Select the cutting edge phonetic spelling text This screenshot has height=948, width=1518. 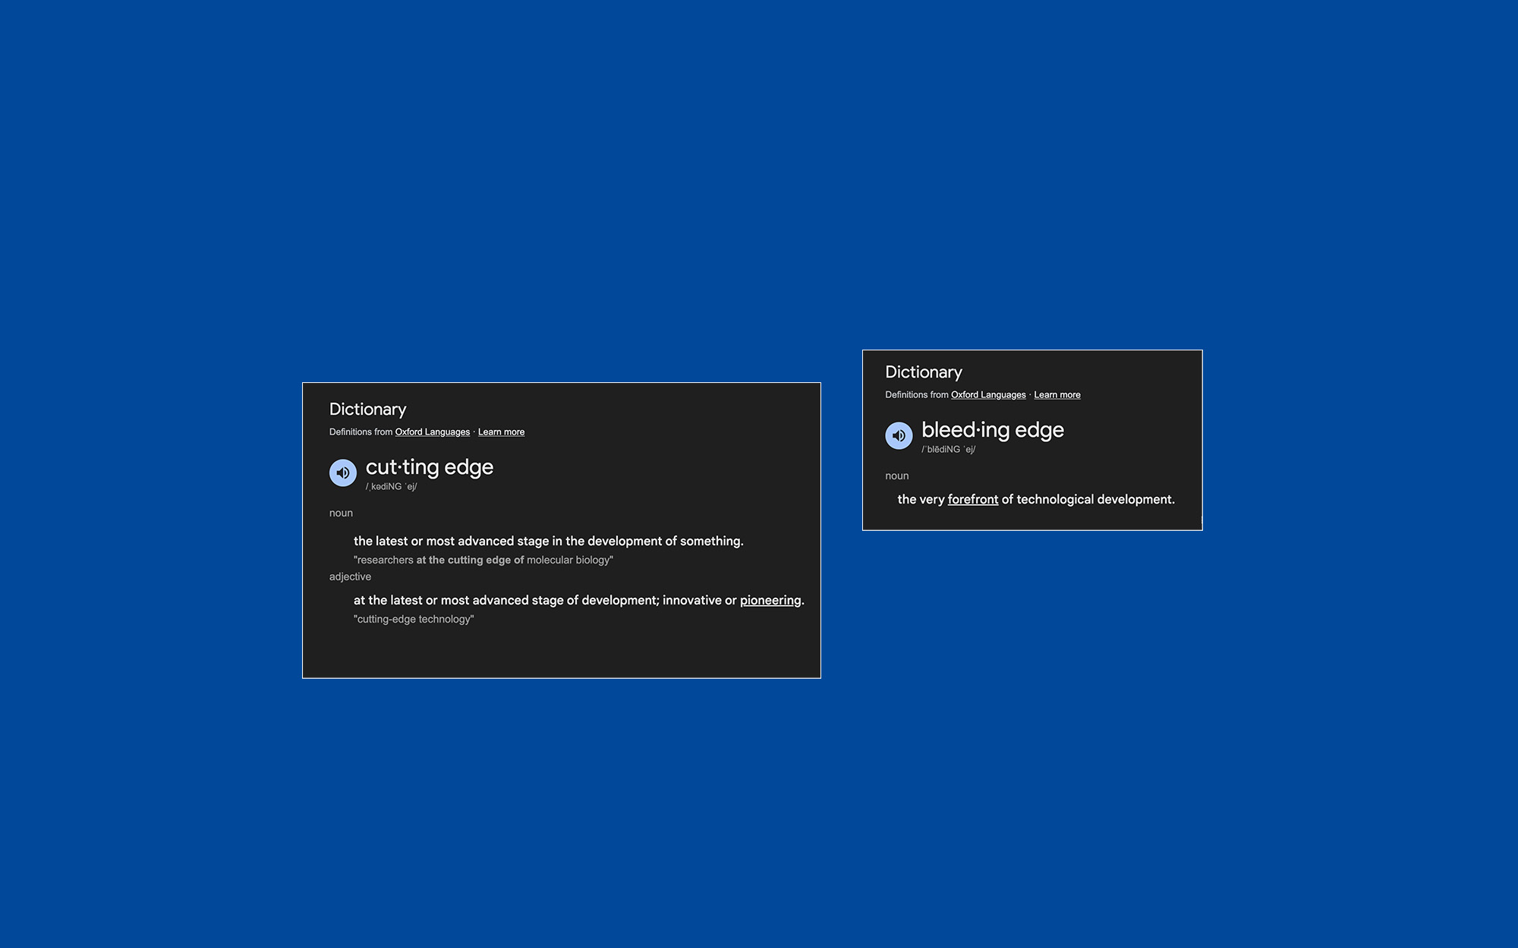click(392, 487)
